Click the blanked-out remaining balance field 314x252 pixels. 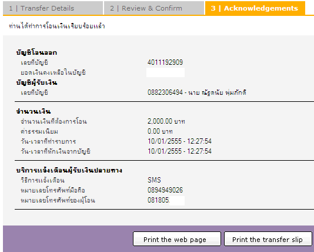[165, 72]
